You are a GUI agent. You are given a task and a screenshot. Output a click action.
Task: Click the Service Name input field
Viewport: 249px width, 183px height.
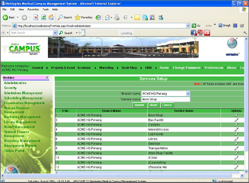pos(166,99)
